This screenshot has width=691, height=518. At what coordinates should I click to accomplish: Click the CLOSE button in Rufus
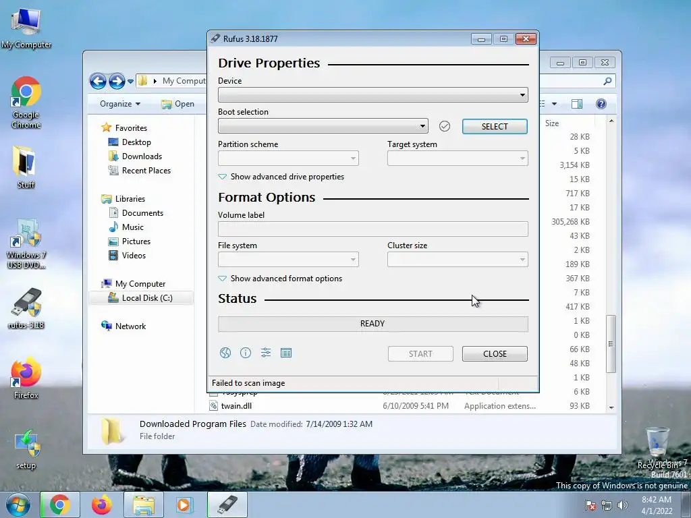(x=495, y=353)
